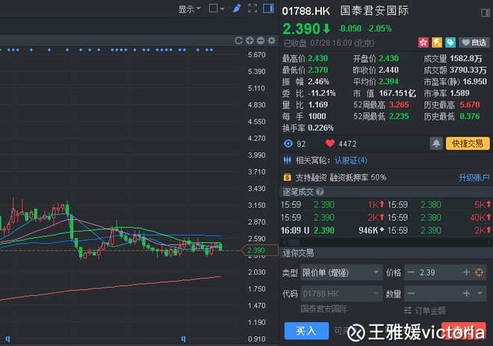Click the blue 买入 buy button
The height and width of the screenshot is (346, 493).
pos(306,330)
